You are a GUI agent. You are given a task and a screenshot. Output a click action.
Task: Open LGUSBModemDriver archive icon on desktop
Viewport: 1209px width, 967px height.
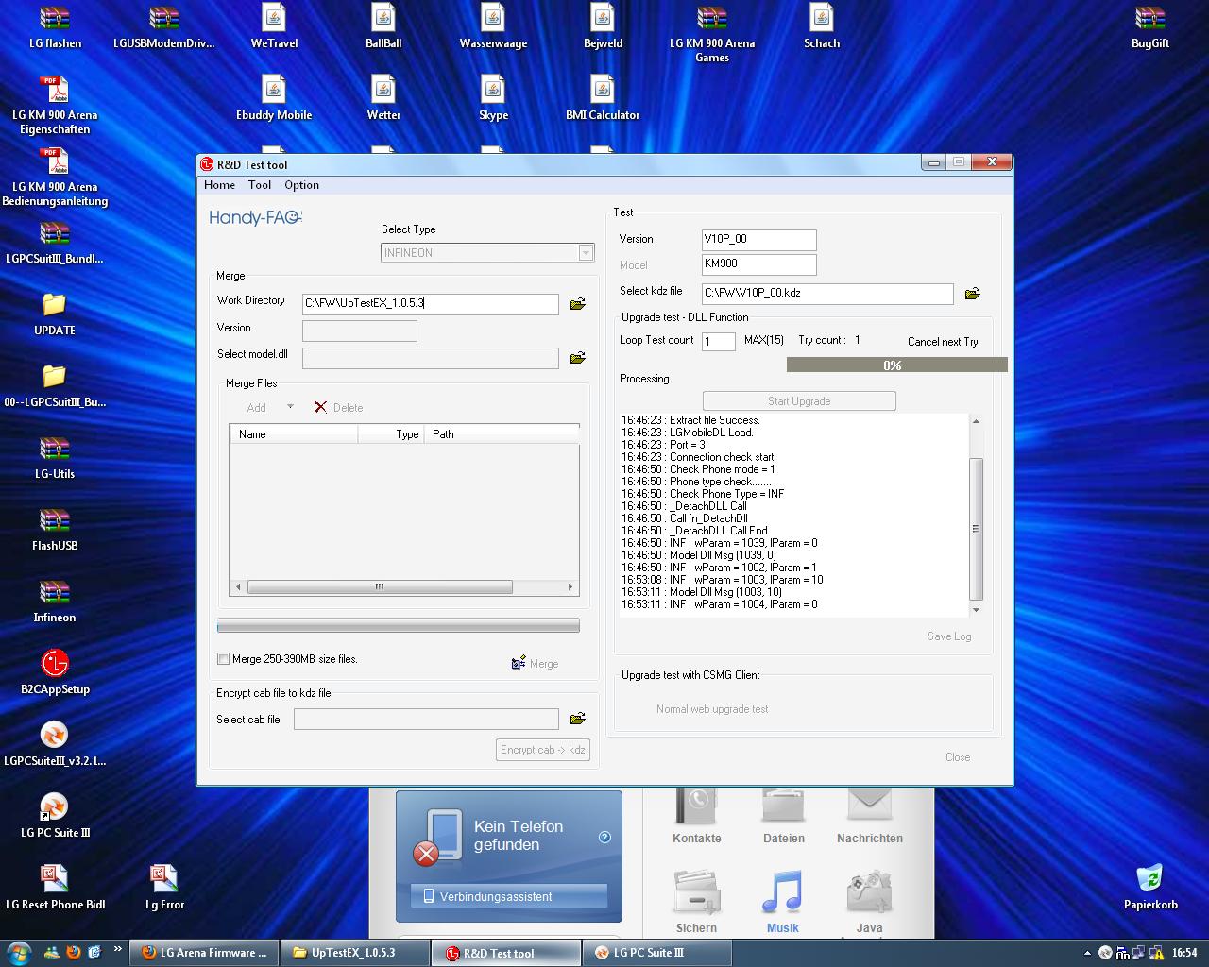[164, 26]
